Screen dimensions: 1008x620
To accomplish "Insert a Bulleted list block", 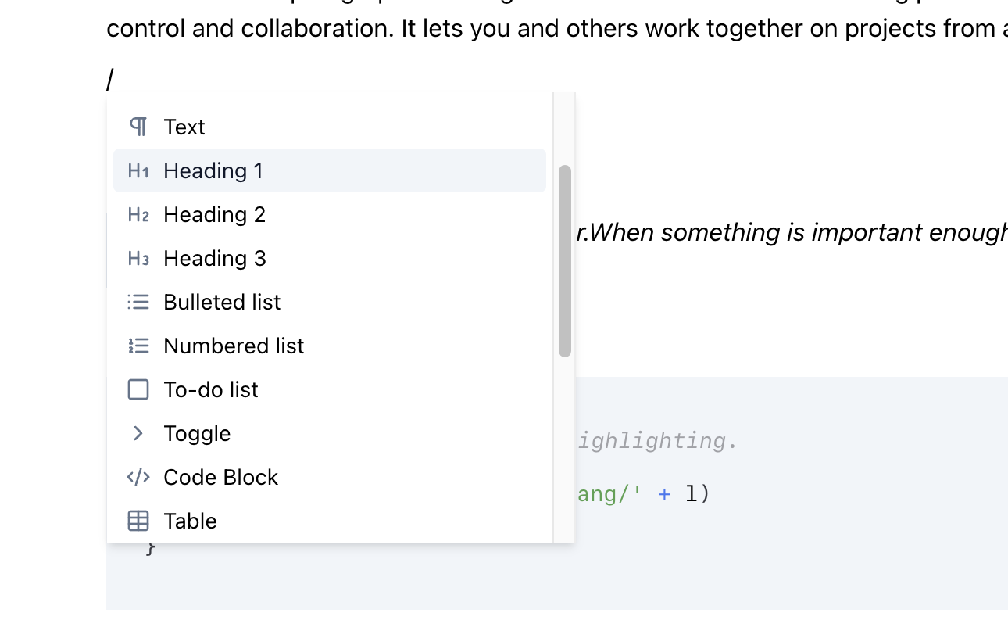I will pos(222,302).
